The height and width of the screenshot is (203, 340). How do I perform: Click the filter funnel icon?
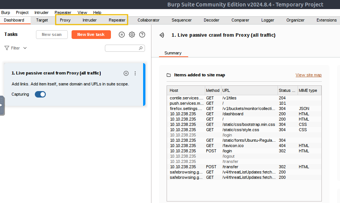[x=7, y=48]
